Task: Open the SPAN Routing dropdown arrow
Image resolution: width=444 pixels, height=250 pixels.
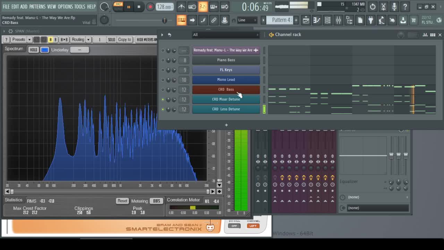Action: 88,40
